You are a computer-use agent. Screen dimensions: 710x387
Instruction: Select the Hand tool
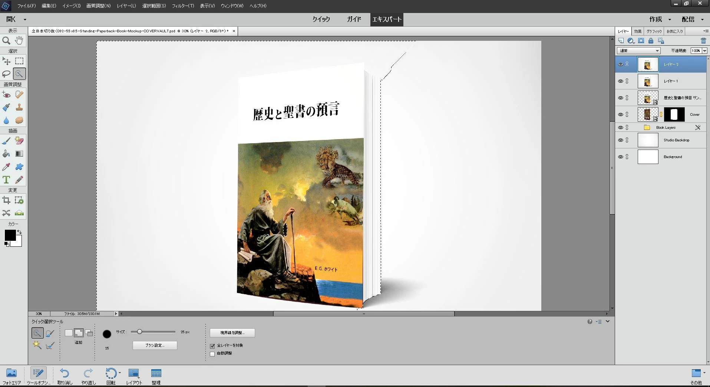[19, 40]
